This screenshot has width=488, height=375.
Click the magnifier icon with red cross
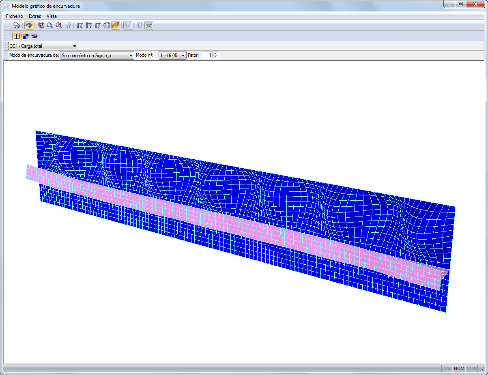tap(59, 26)
